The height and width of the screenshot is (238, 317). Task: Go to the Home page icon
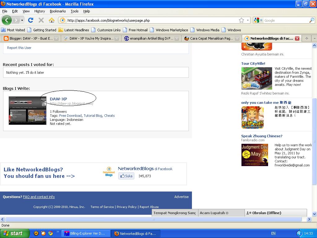point(52,20)
